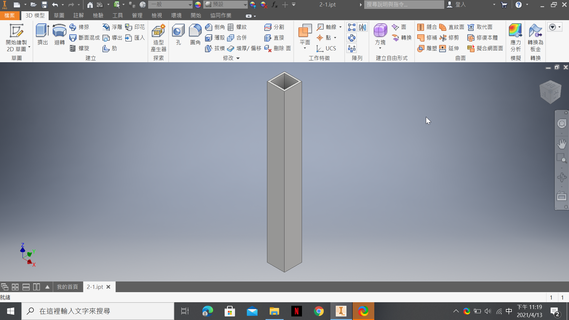Pick the Combine (合併) tool
This screenshot has width=569, height=320.
click(237, 38)
